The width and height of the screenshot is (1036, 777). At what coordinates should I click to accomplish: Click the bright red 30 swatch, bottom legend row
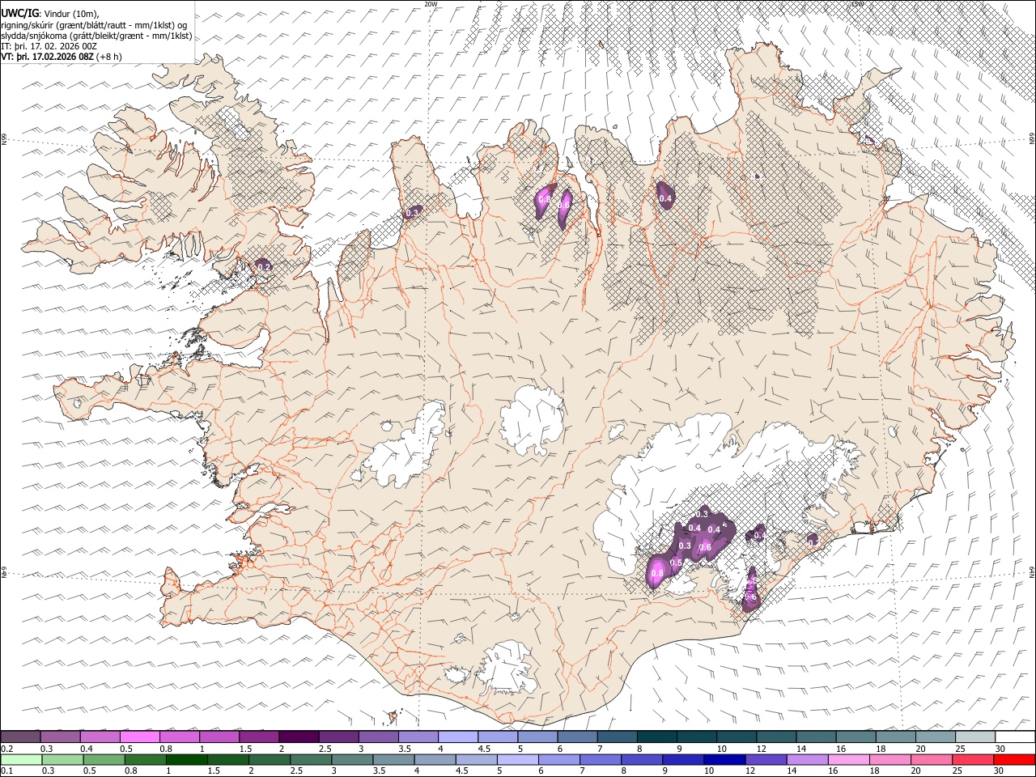(x=1014, y=759)
